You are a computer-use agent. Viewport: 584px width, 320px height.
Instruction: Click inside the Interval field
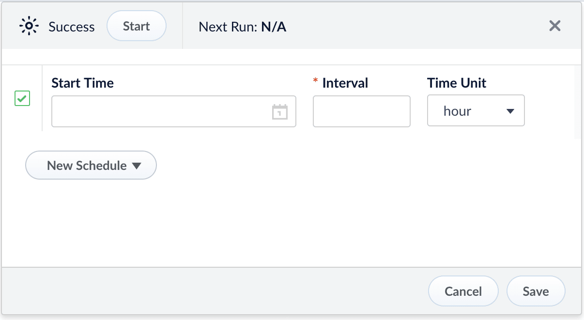point(361,111)
